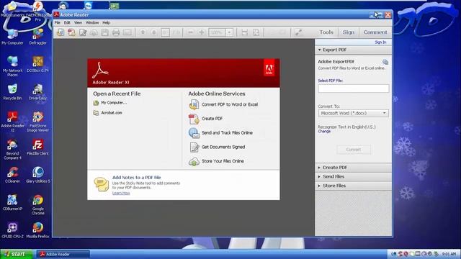Click the Glary Utilities 5 desktop icon
The image size is (461, 259).
(38, 175)
